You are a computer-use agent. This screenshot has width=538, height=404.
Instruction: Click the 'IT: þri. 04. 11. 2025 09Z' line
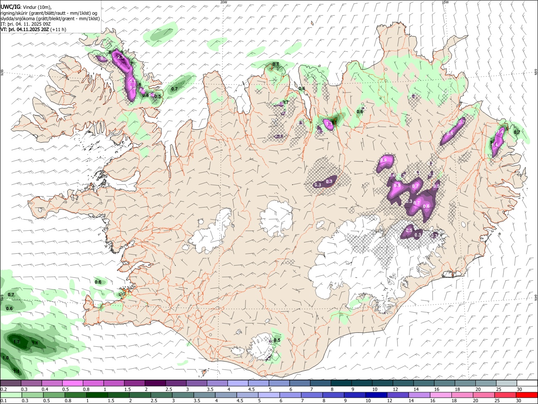[25, 24]
